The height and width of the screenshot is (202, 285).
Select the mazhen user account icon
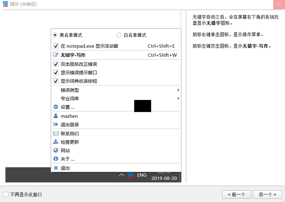point(56,116)
